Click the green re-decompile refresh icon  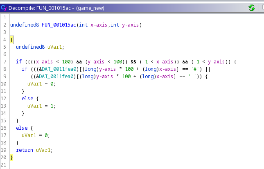tap(251, 7)
